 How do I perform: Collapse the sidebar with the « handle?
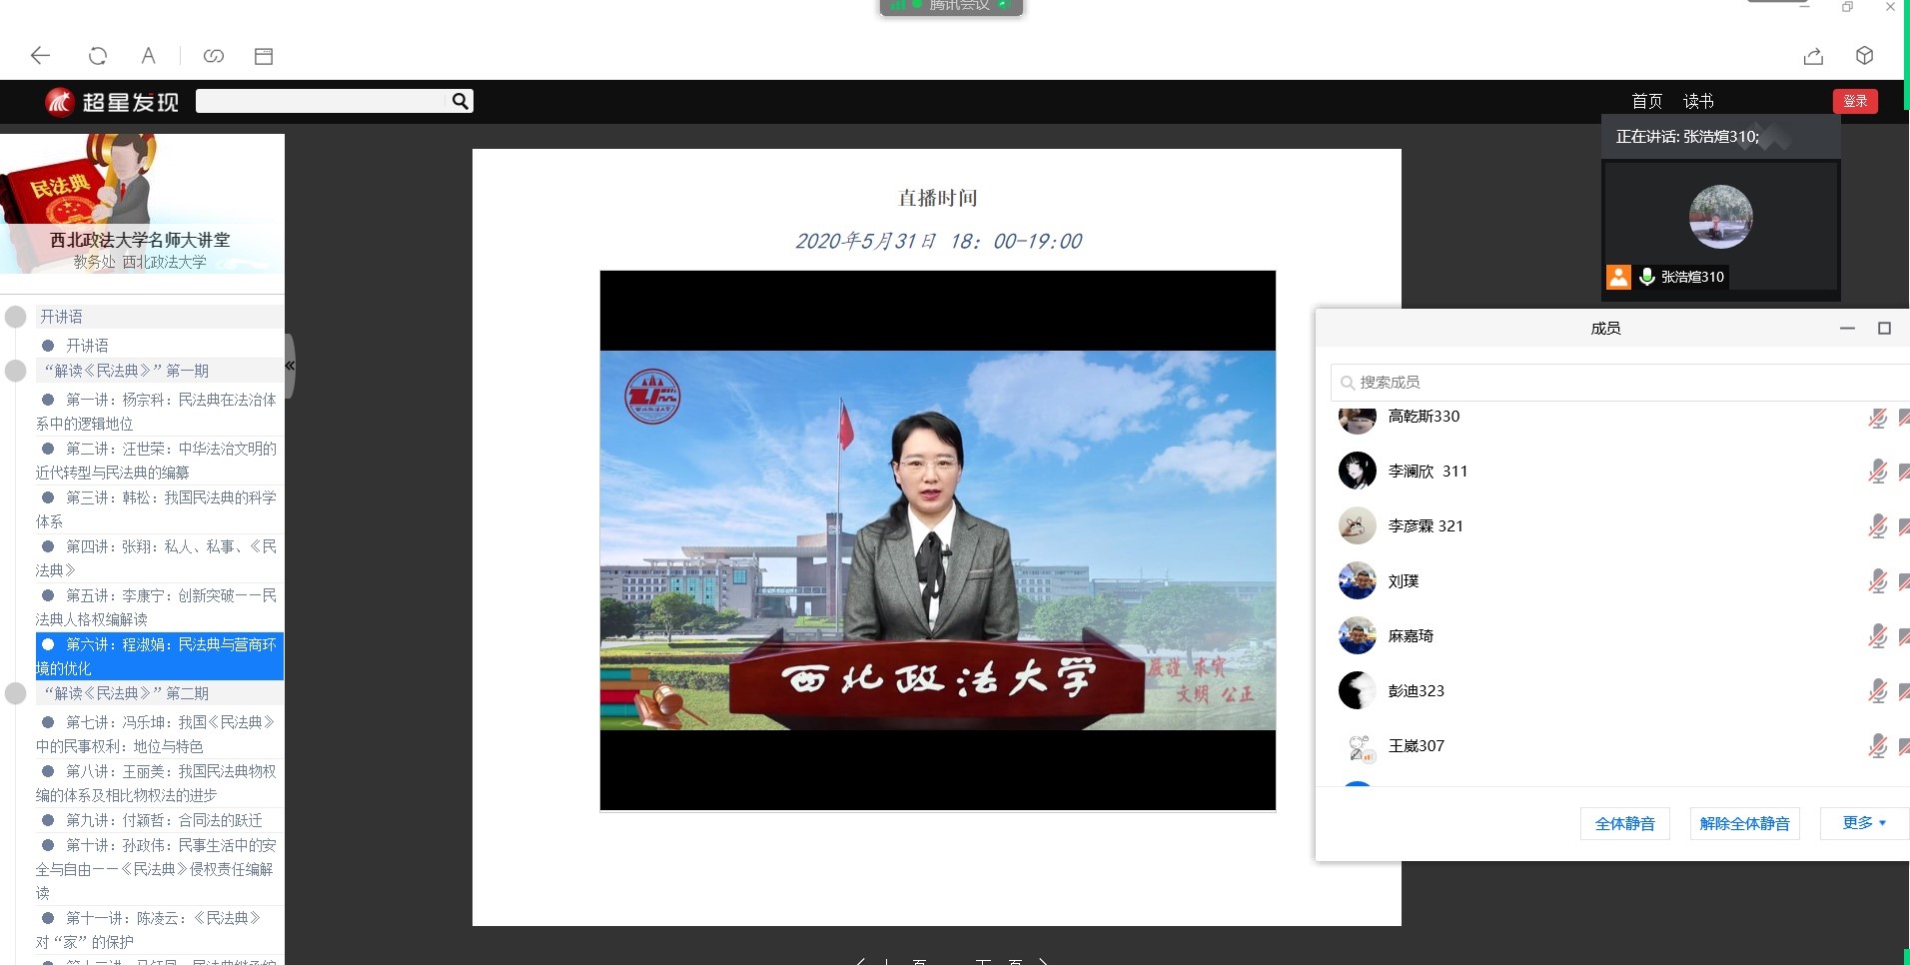(290, 366)
